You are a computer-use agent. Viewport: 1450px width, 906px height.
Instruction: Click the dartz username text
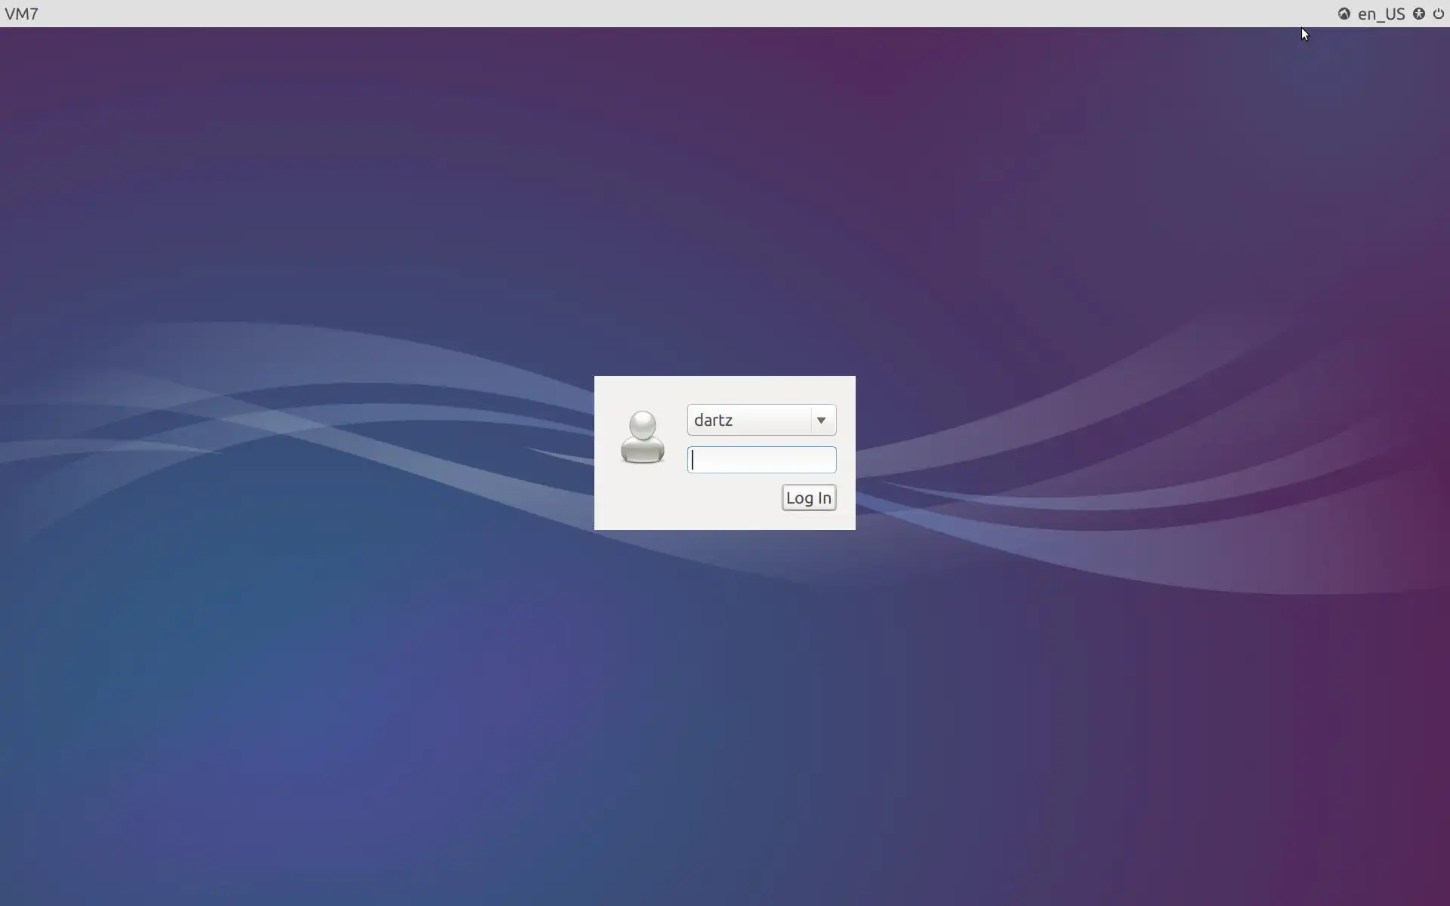(x=713, y=420)
